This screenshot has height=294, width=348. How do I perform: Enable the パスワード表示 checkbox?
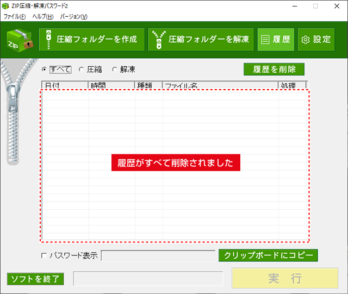(x=44, y=255)
